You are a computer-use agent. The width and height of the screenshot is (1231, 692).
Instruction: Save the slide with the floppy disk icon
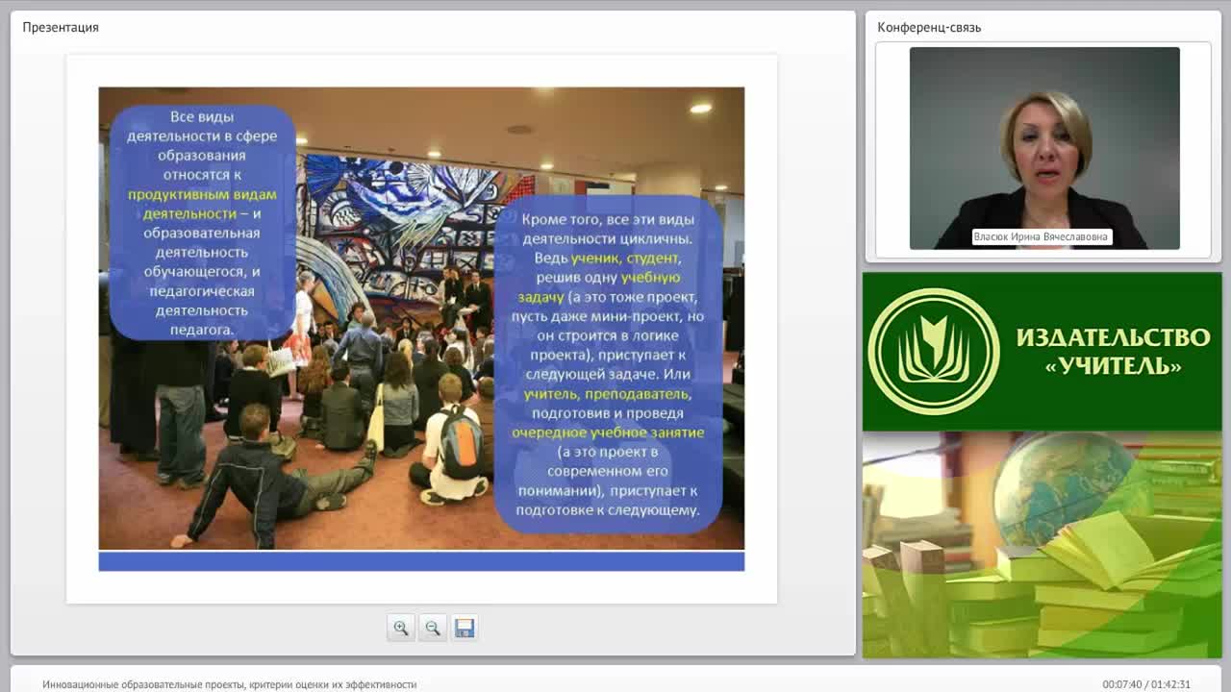465,628
